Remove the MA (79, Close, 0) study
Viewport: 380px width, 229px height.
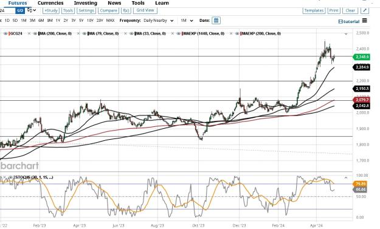coord(78,33)
